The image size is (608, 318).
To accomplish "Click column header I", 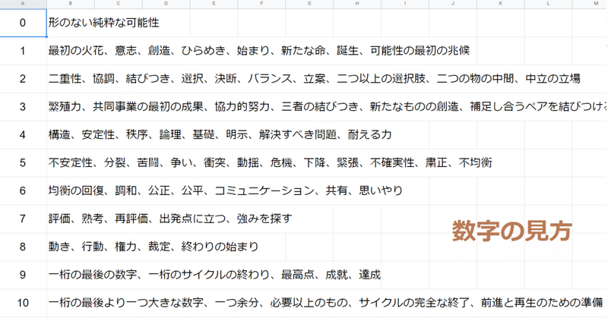I will [x=405, y=4].
